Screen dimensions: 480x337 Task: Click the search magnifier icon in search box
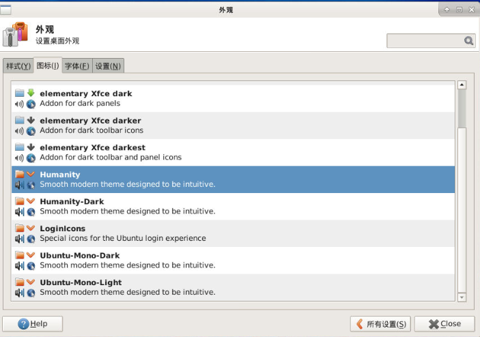(x=469, y=41)
